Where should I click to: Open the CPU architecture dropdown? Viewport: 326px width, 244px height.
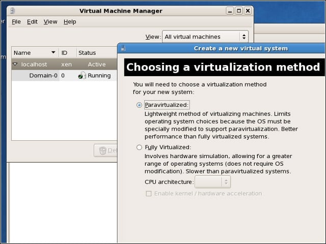point(212,182)
